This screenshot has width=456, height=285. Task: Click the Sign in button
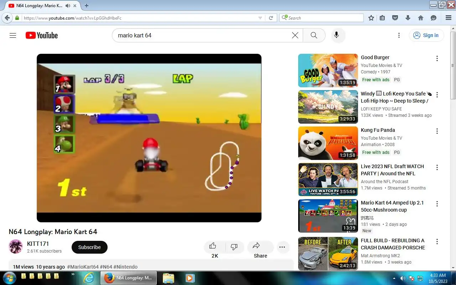coord(426,35)
